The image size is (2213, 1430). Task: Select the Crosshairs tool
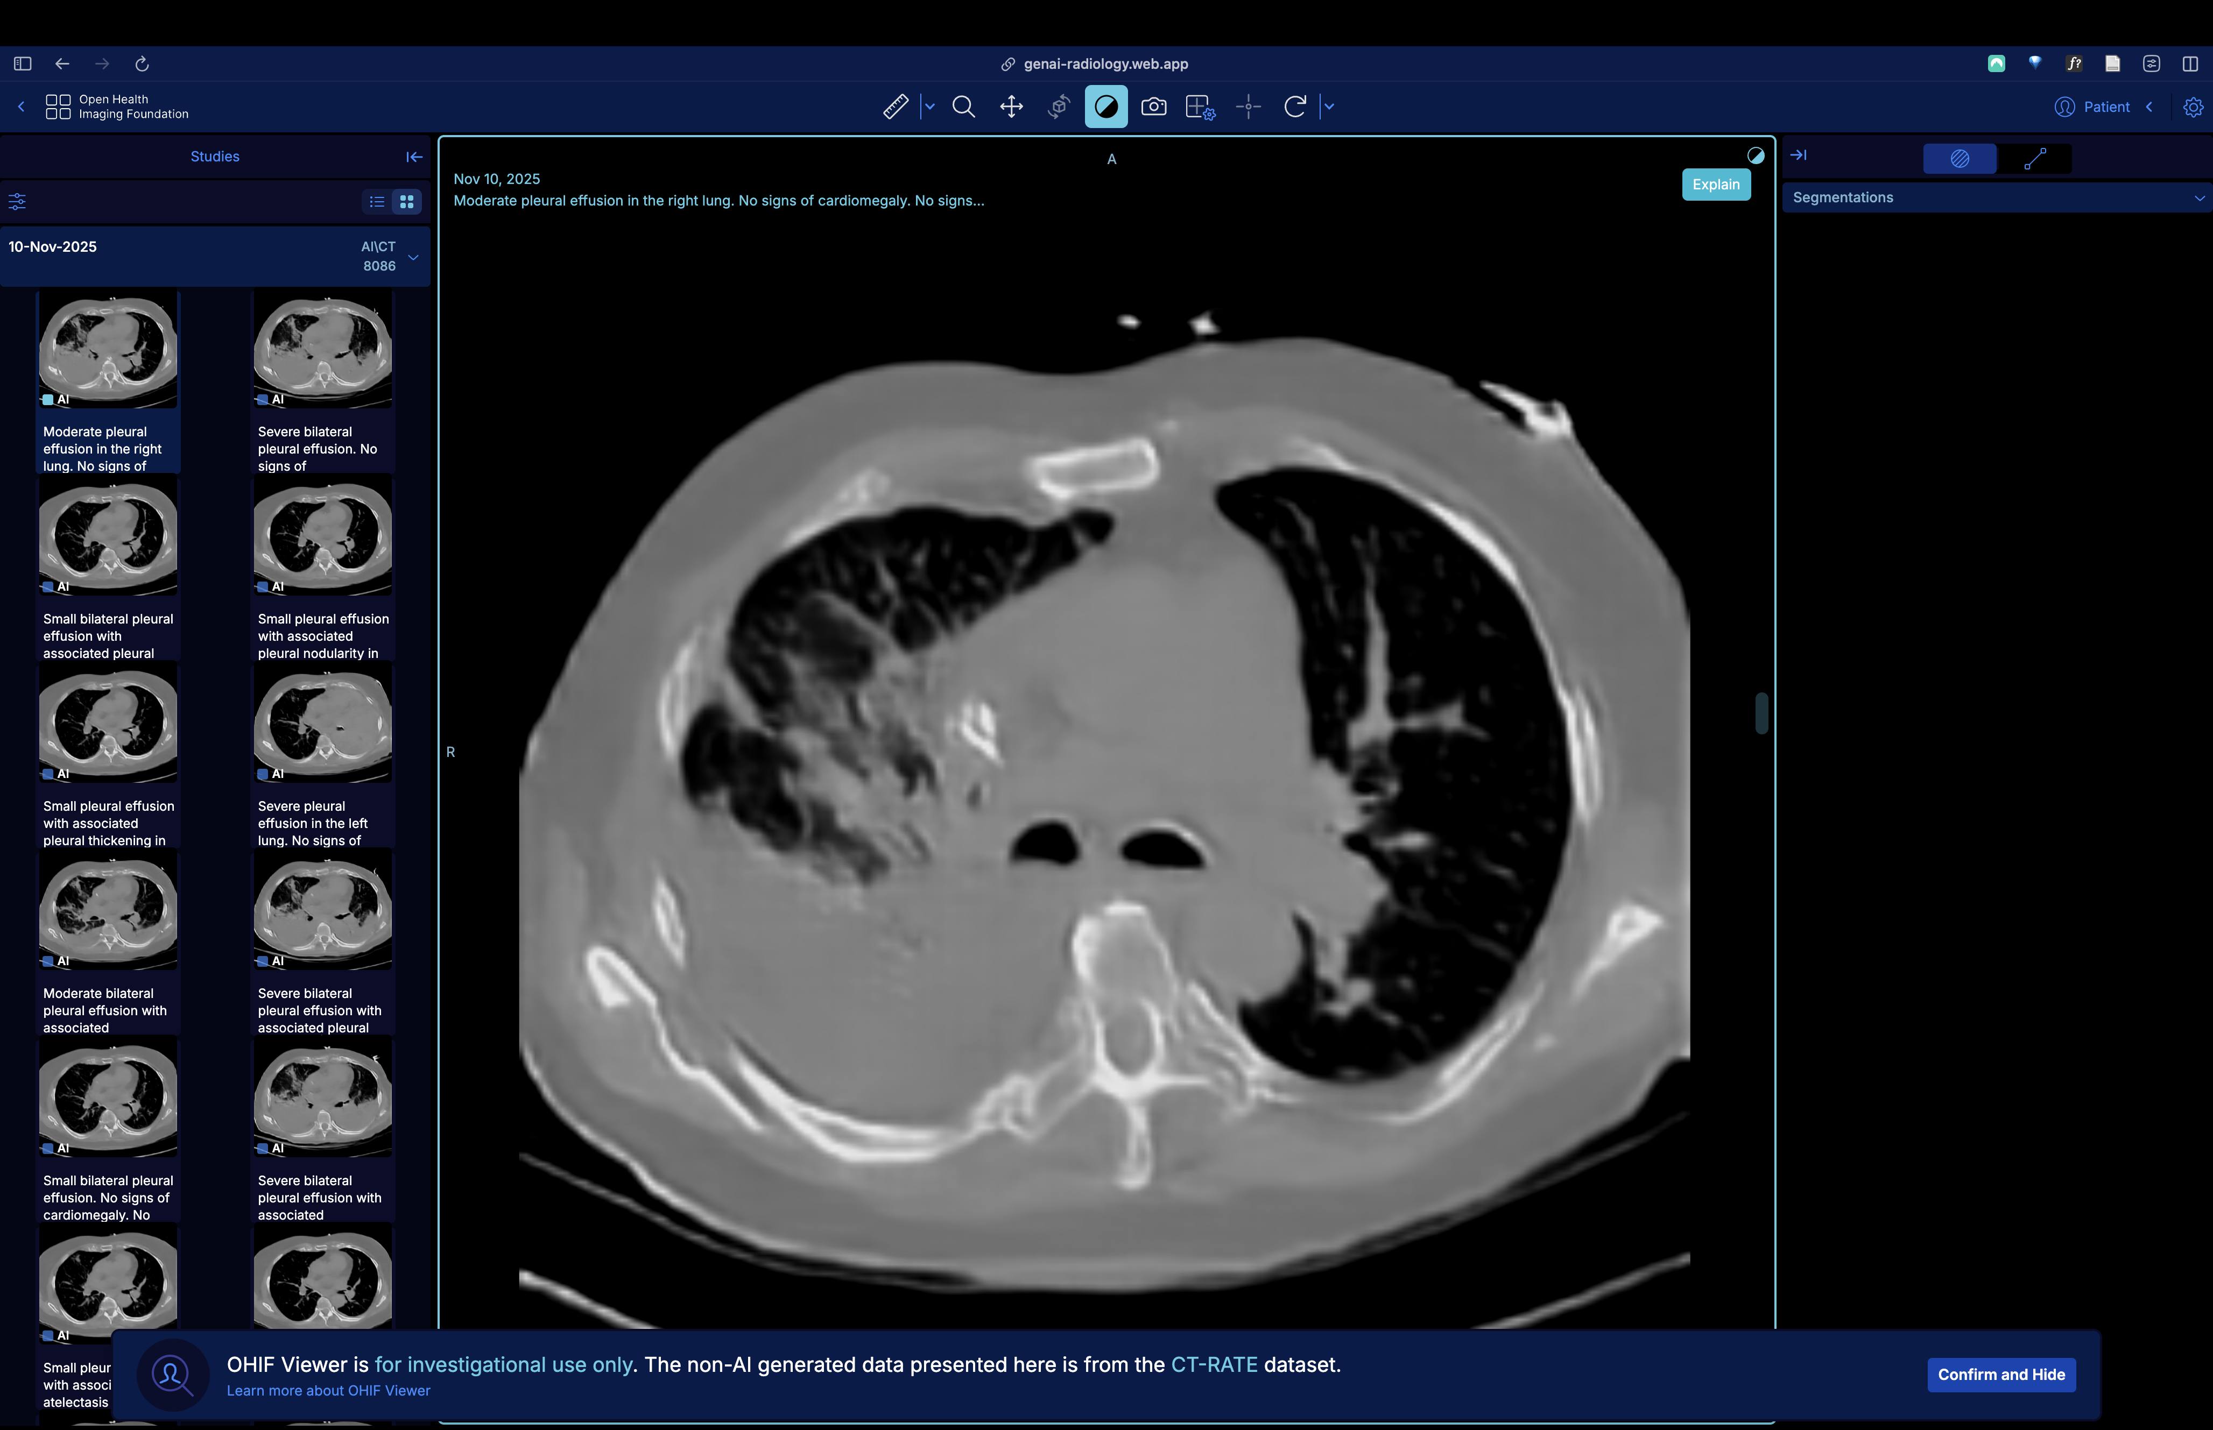point(1248,107)
